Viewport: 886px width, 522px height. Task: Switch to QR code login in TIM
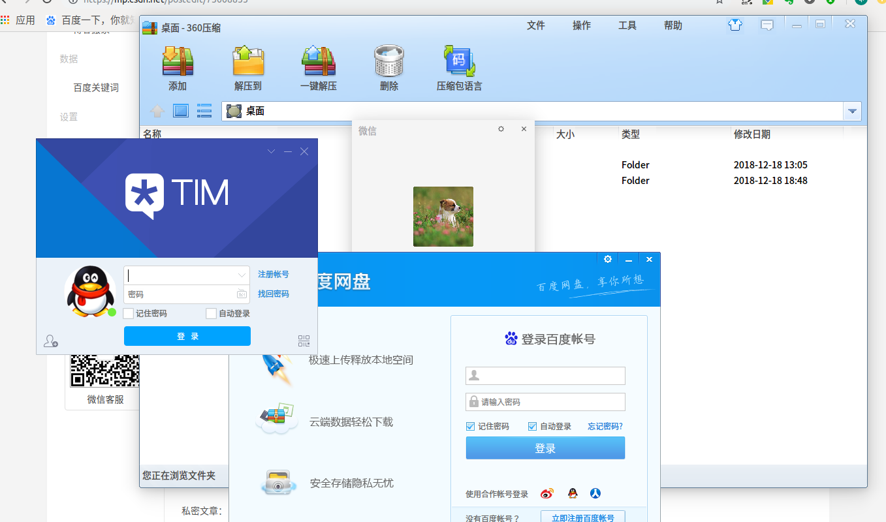[x=304, y=341]
